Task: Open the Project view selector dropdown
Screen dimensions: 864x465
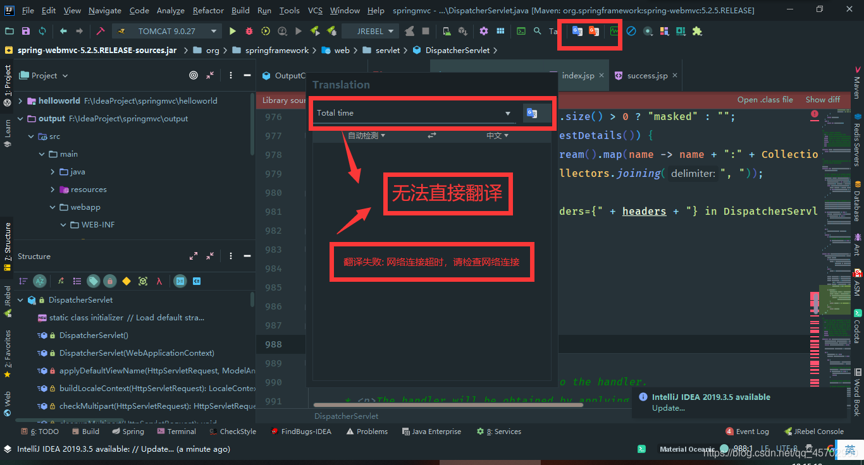Action: (x=44, y=75)
